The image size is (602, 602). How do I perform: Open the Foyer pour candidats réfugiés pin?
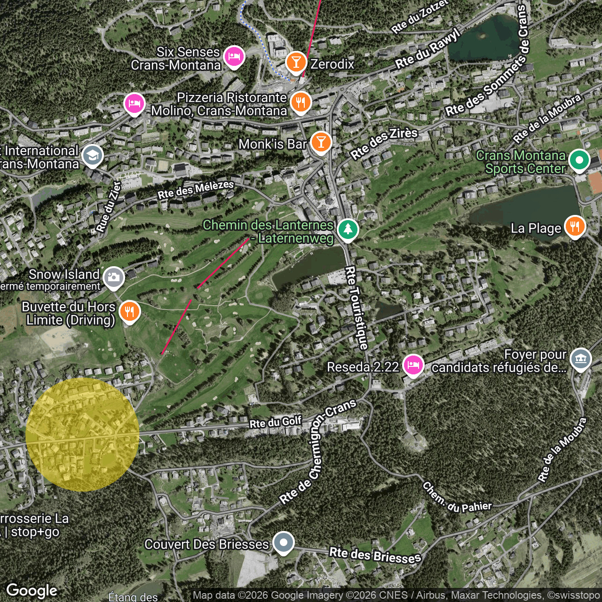click(580, 359)
